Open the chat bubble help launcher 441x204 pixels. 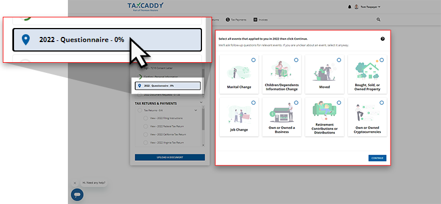77,194
